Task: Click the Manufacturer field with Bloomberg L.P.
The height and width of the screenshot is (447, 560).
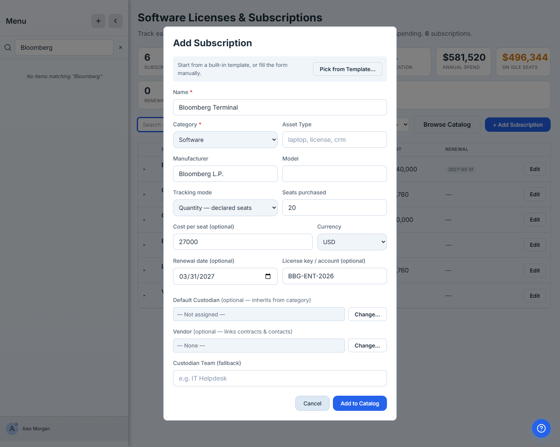Action: tap(225, 174)
